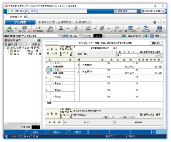Open the print options dropdown arrow
Image resolution: width=171 pixels, height=142 pixels.
(16, 29)
